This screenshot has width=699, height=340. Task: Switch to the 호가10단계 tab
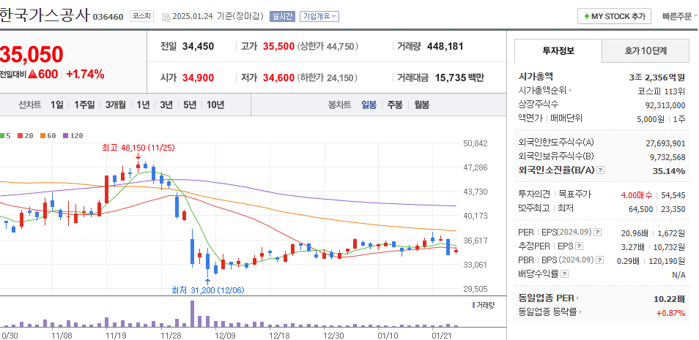(x=646, y=50)
